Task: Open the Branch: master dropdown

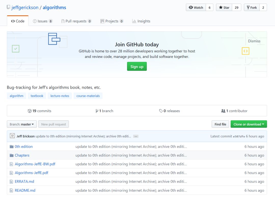Action: point(22,124)
